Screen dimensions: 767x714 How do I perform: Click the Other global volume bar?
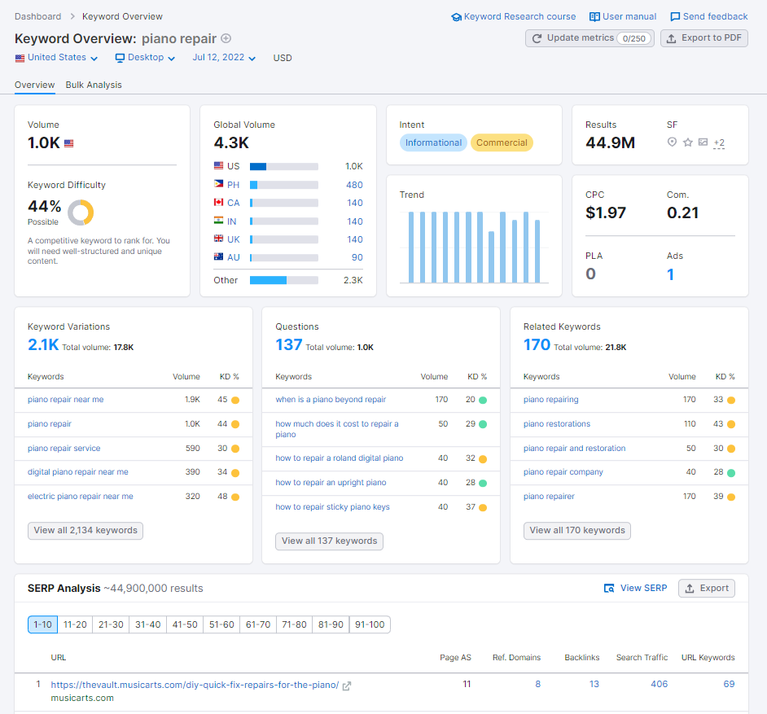pos(283,280)
